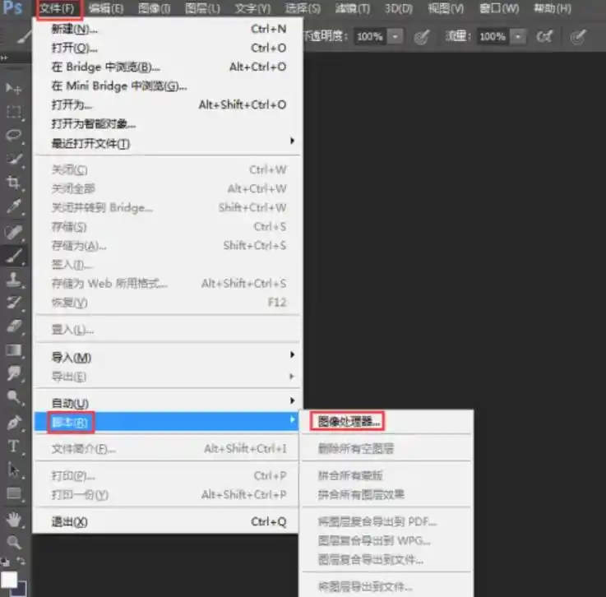The height and width of the screenshot is (597, 606).
Task: Choose 新建(N)... menu item
Action: (169, 29)
